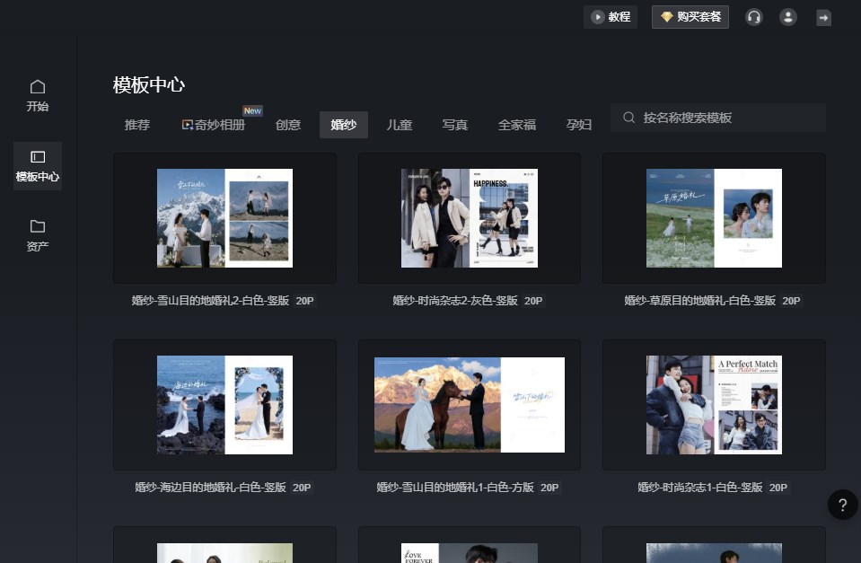This screenshot has width=861, height=563.
Task: Click the title text 婚纱-雪山目的地婚礼2-白色-竖版
Action: point(210,301)
